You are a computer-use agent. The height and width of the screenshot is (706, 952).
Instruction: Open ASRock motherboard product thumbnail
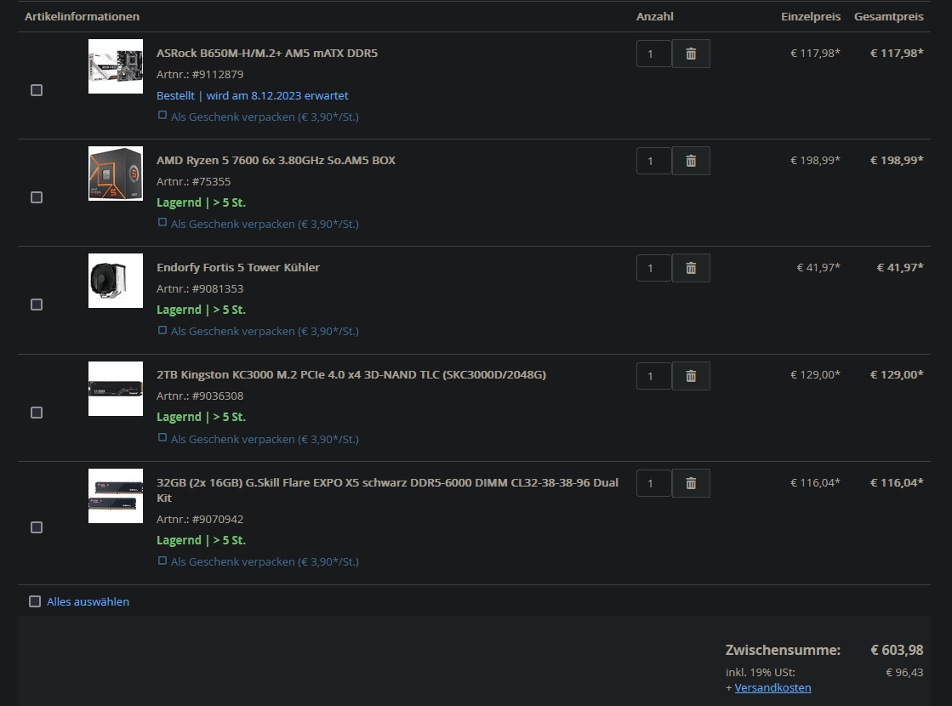[116, 66]
